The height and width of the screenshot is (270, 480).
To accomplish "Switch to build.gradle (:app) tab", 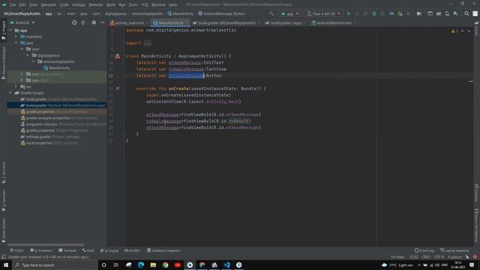I will pos(285,23).
